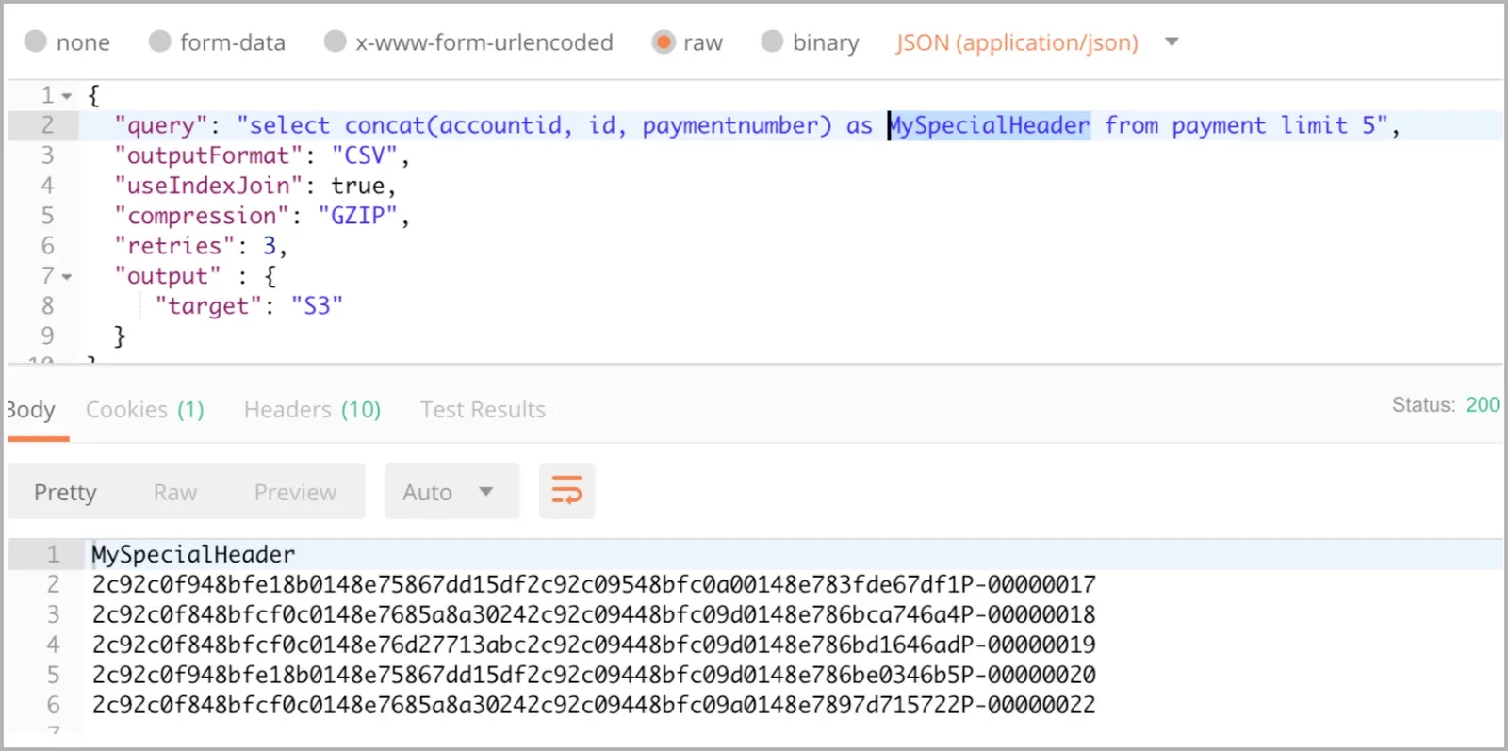Click the "GZIP" compression value
Screen dimensions: 1508x751
pos(358,216)
